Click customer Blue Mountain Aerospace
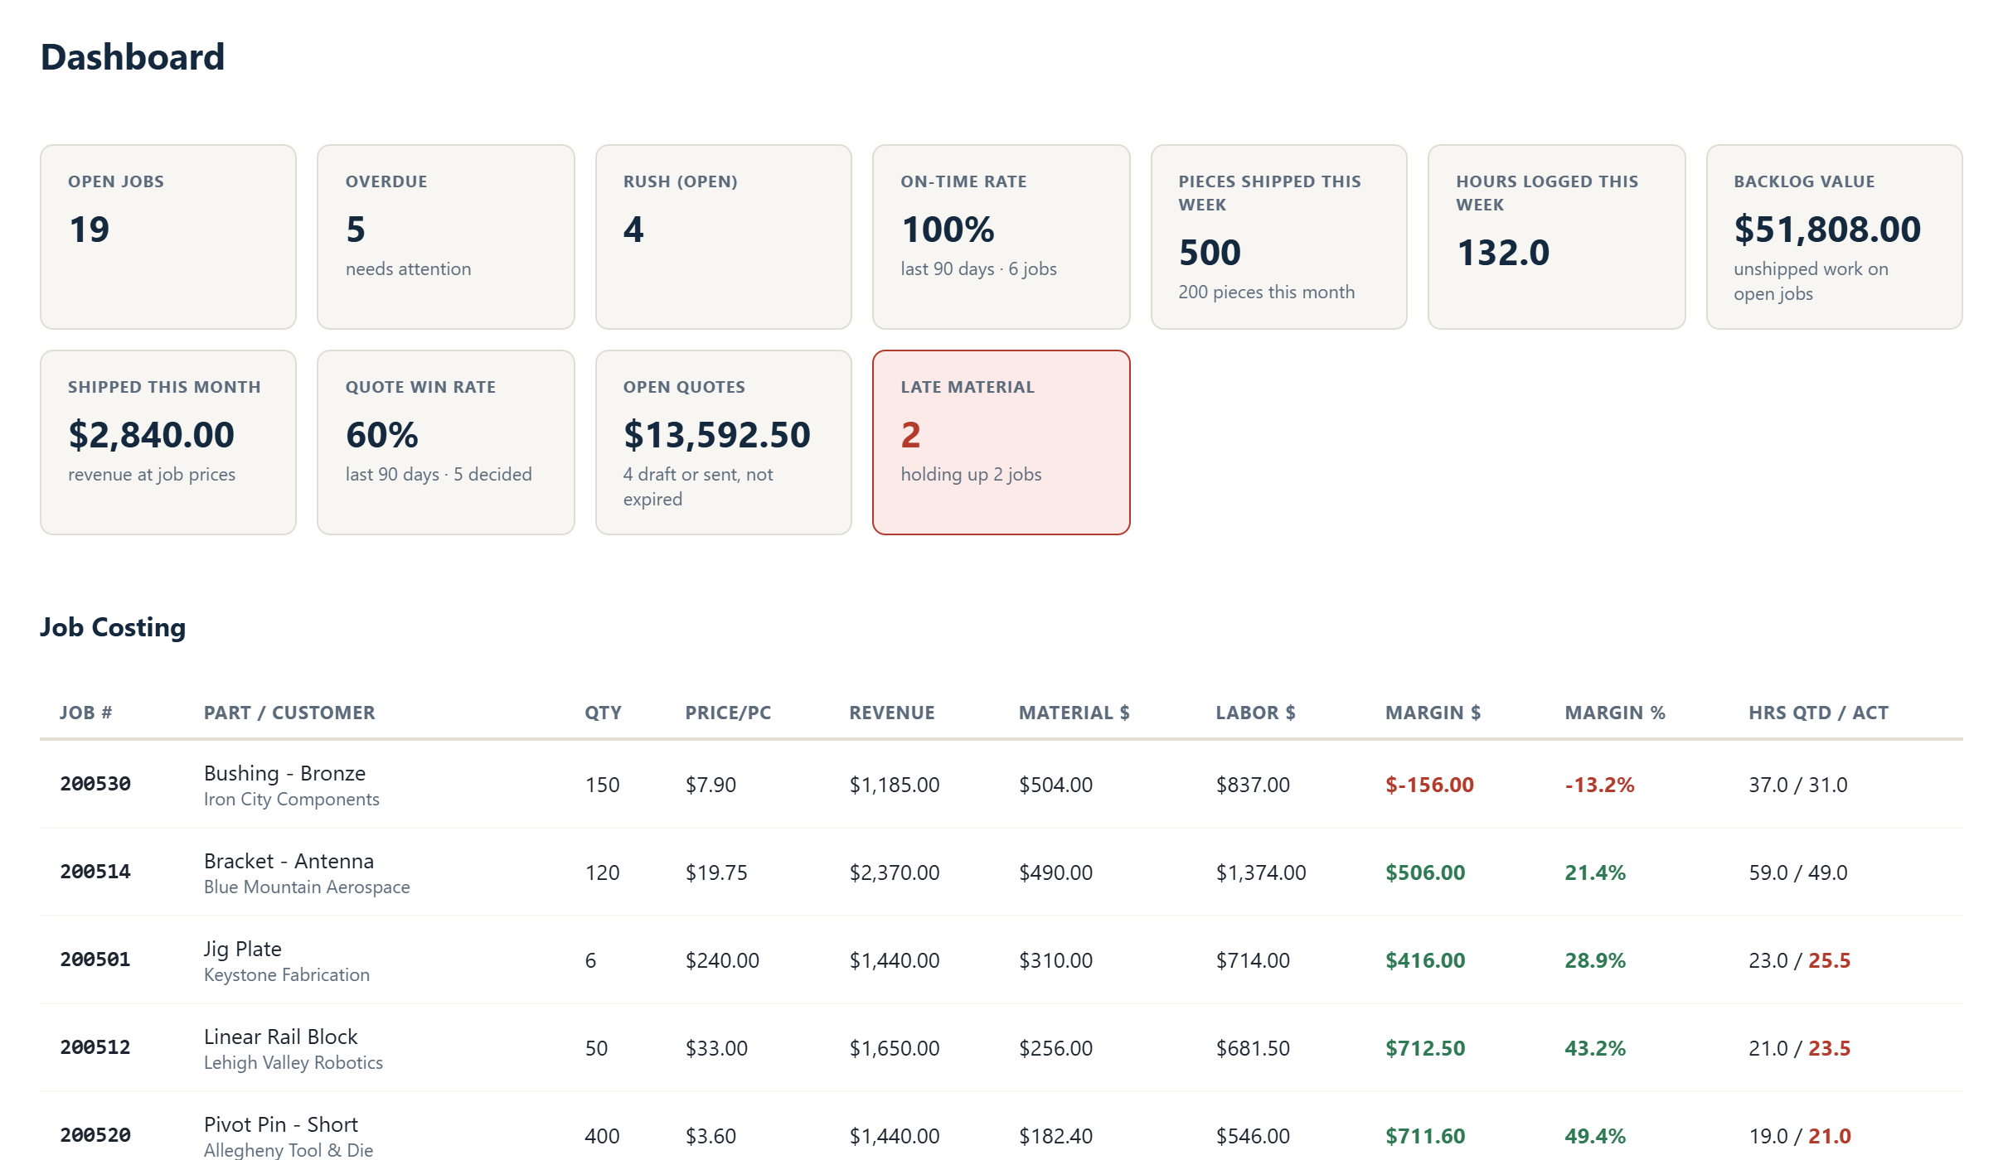The width and height of the screenshot is (2003, 1160). [307, 887]
